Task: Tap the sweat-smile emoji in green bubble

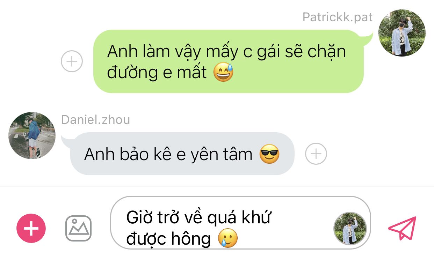Action: pyautogui.click(x=223, y=72)
